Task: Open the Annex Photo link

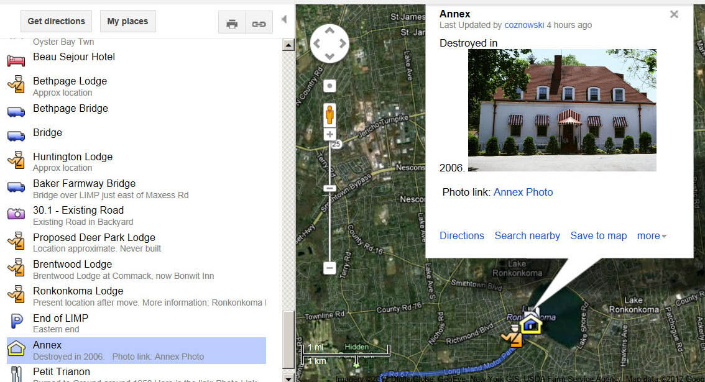Action: [x=523, y=192]
